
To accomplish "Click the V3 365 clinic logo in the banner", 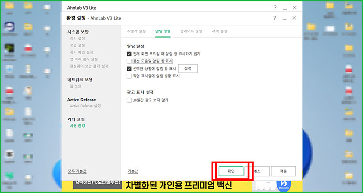I will 284,185.
